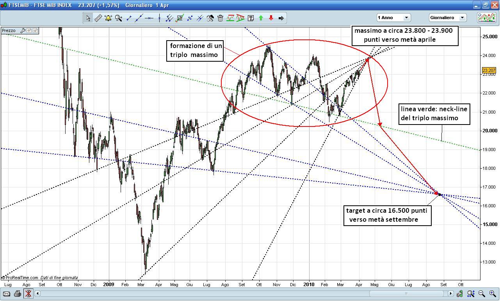The image size is (500, 301).
Task: Open the alert bell tool
Action: (109, 18)
